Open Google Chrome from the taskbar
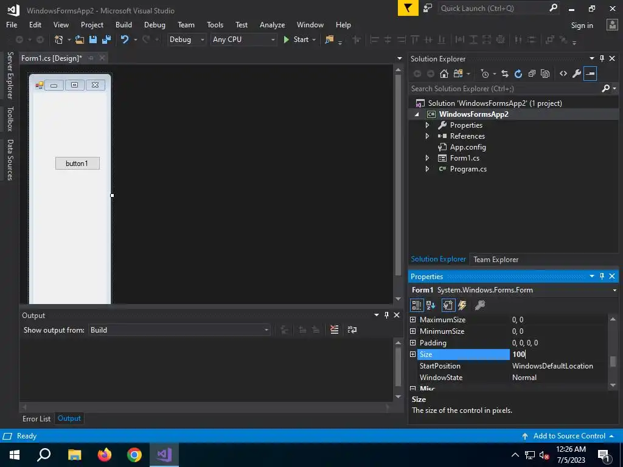Viewport: 623px width, 467px height. [x=134, y=455]
